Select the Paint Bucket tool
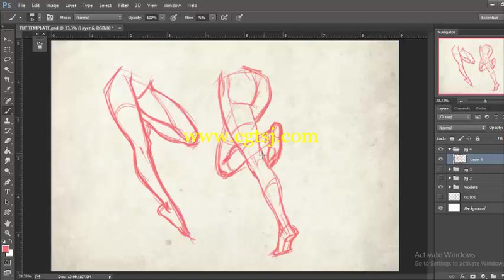Viewport: 504px width, 280px height. pos(7,150)
